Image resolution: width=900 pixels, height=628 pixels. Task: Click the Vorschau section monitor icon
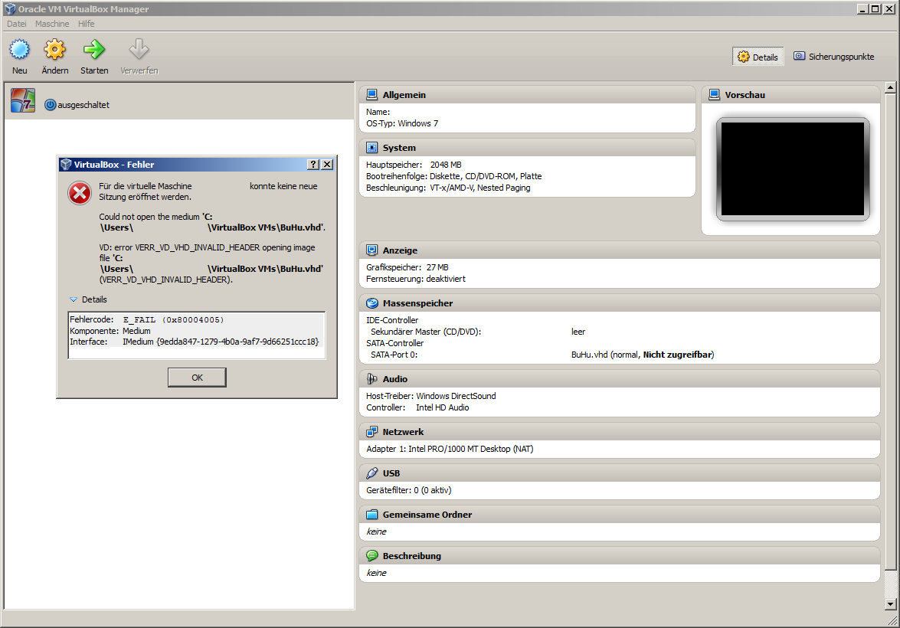pos(714,95)
